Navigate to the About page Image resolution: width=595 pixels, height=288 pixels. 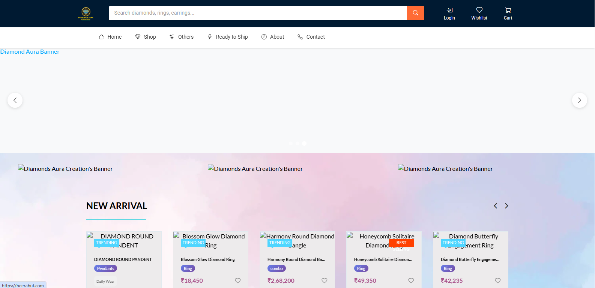tap(273, 37)
